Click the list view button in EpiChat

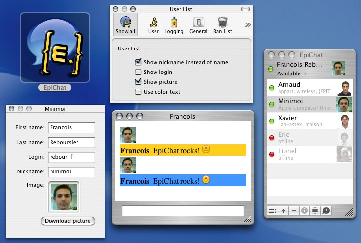(273, 211)
